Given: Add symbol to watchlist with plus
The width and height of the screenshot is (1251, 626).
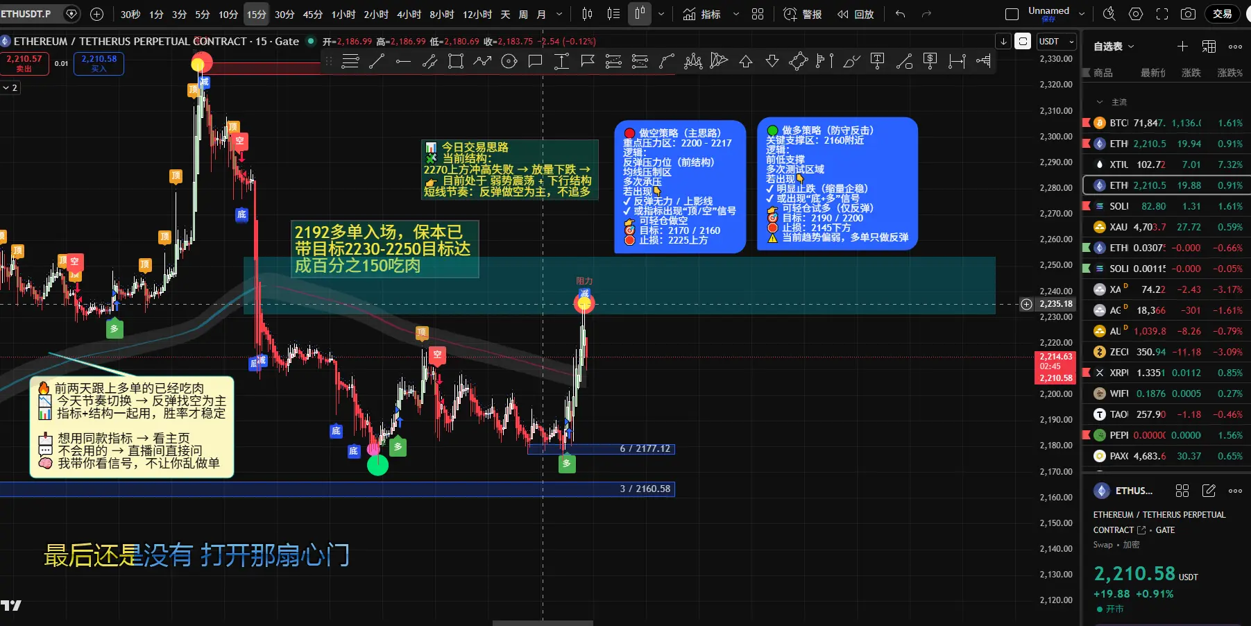Looking at the screenshot, I should [x=1182, y=46].
